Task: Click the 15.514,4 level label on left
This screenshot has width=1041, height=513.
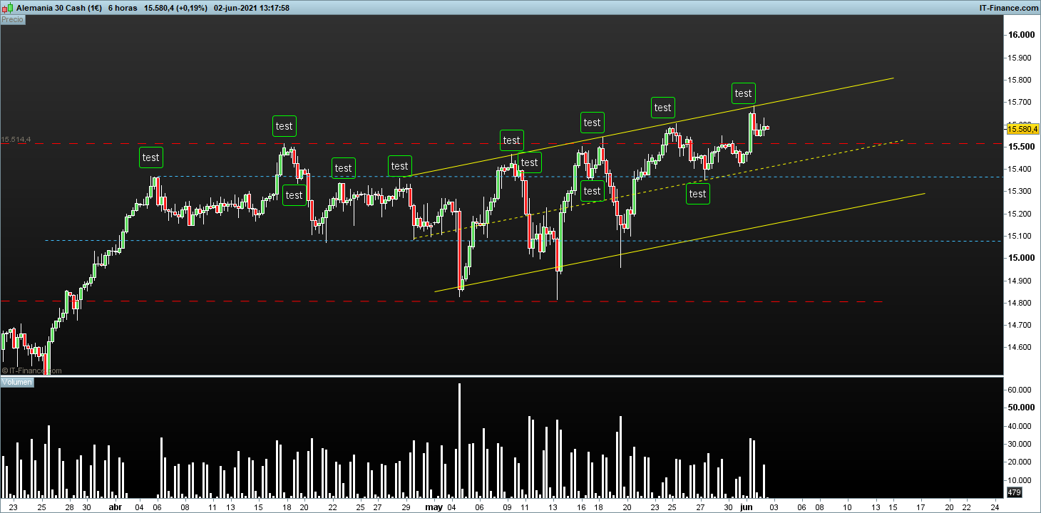Action: pos(16,140)
